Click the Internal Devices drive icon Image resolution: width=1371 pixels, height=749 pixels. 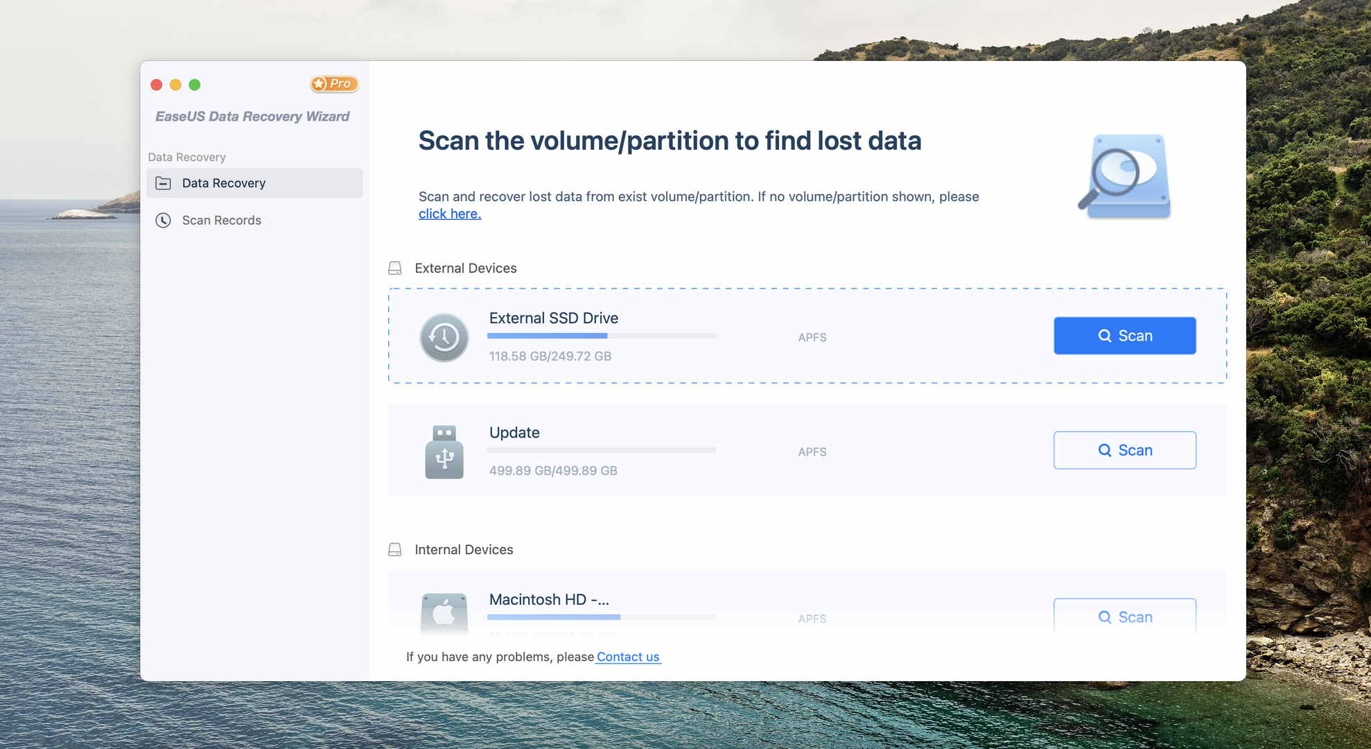coord(395,550)
